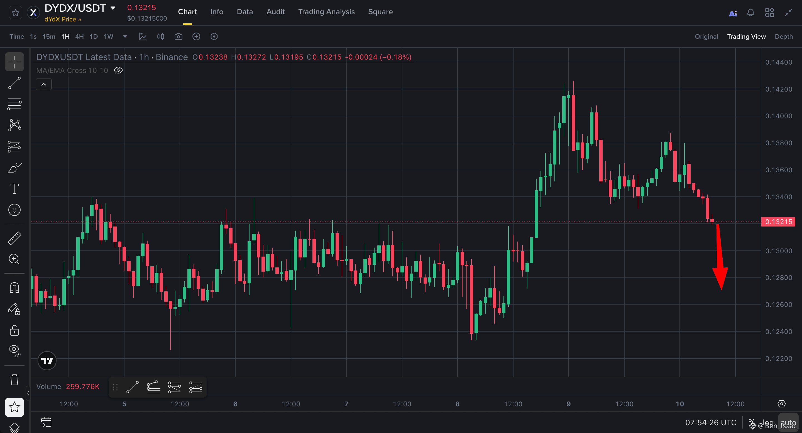Click the DYDXUSDT Latest Data chart title
The width and height of the screenshot is (802, 433).
[x=112, y=57]
